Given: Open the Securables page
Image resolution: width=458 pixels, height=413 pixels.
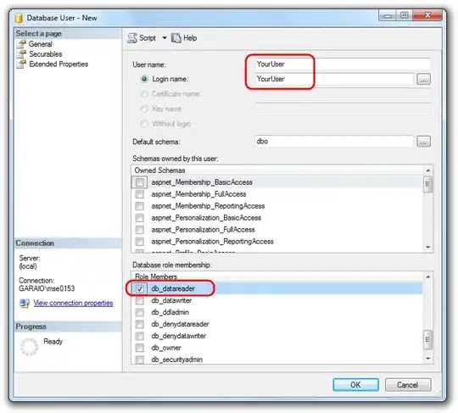Looking at the screenshot, I should pos(46,54).
